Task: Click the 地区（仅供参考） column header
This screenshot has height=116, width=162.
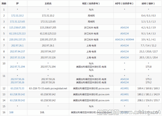Action: click(91, 4)
